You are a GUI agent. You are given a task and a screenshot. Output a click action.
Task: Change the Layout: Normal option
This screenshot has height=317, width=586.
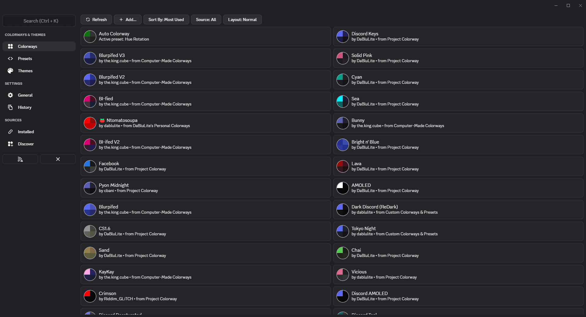point(242,20)
